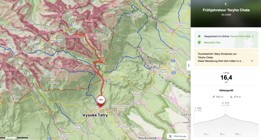Click the Besuchte Orte link
The height and width of the screenshot is (140, 261).
212,42
